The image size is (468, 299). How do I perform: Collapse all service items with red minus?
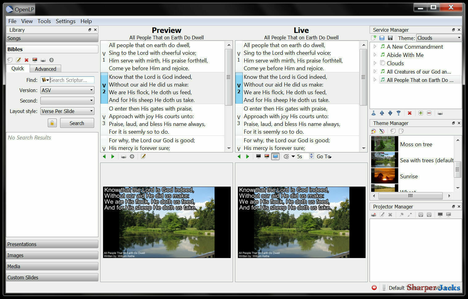coord(429,113)
